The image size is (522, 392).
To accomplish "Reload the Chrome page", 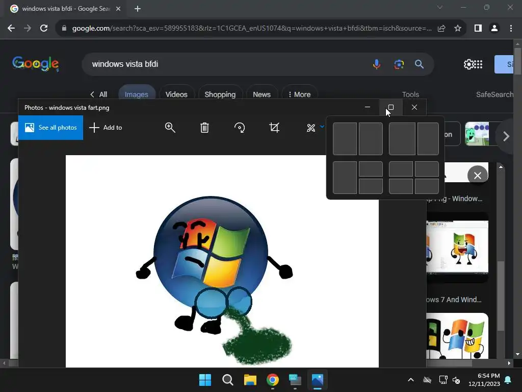I will click(x=44, y=29).
